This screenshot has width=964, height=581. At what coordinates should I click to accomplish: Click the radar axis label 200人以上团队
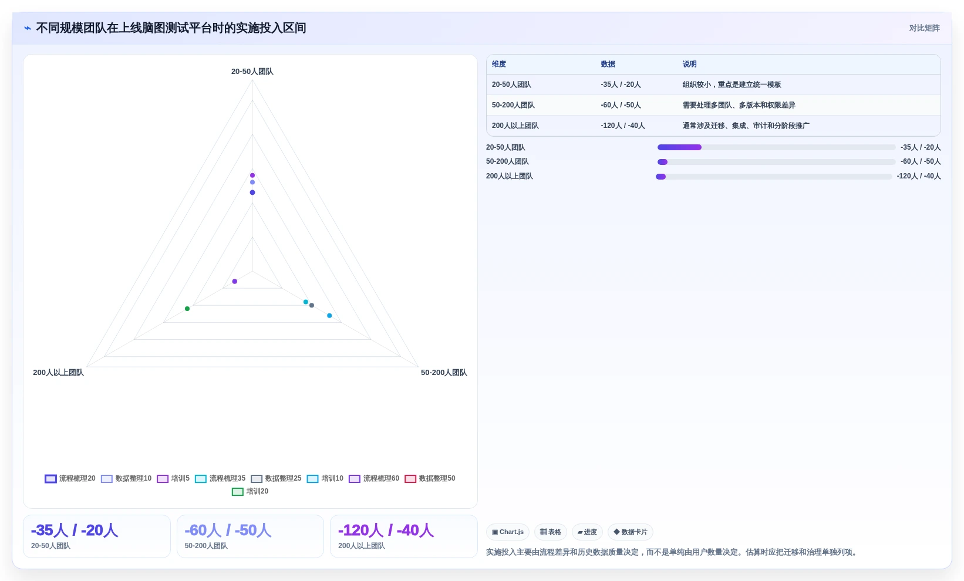pos(58,373)
